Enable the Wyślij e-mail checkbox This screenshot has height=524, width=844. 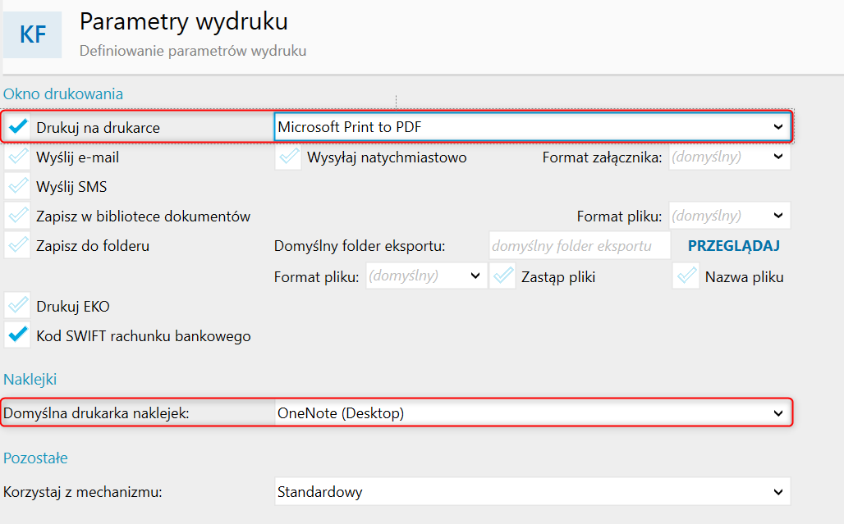pos(17,157)
